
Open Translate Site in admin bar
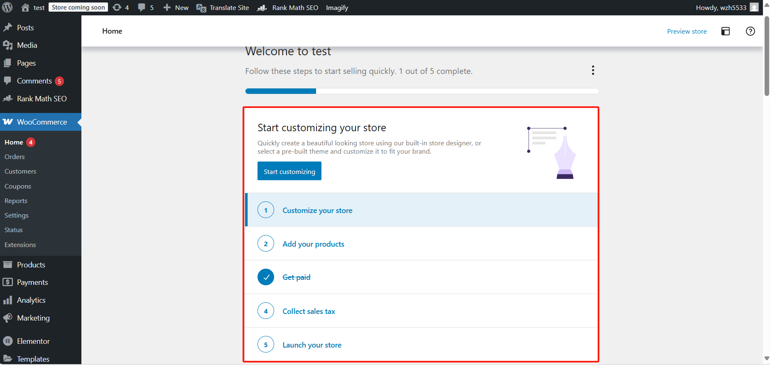pos(223,7)
